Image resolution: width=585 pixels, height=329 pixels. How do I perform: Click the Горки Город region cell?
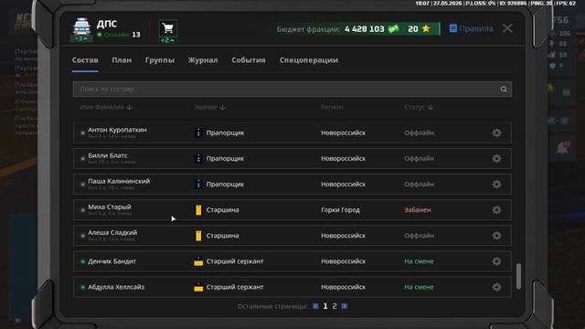coord(340,210)
